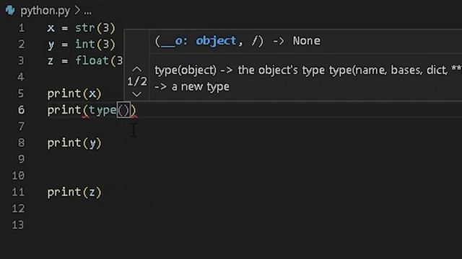The image size is (462, 259).
Task: Click the Python file icon in breadcrumb
Action: (x=10, y=11)
